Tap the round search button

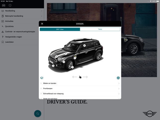(38, 114)
